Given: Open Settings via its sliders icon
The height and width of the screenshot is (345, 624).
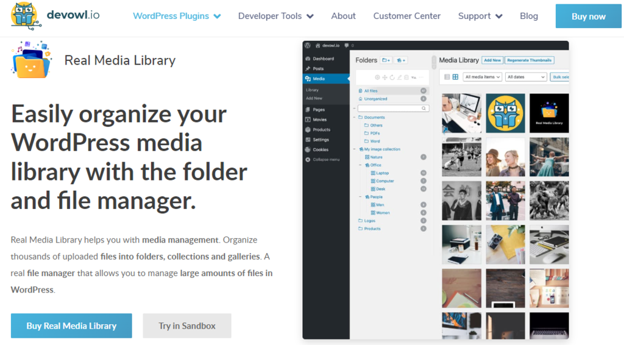Looking at the screenshot, I should pyautogui.click(x=308, y=140).
